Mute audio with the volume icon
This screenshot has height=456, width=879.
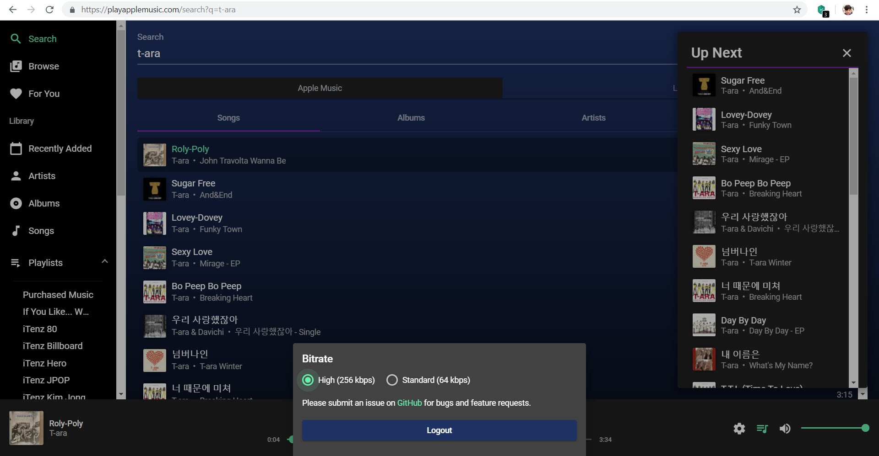click(x=785, y=429)
